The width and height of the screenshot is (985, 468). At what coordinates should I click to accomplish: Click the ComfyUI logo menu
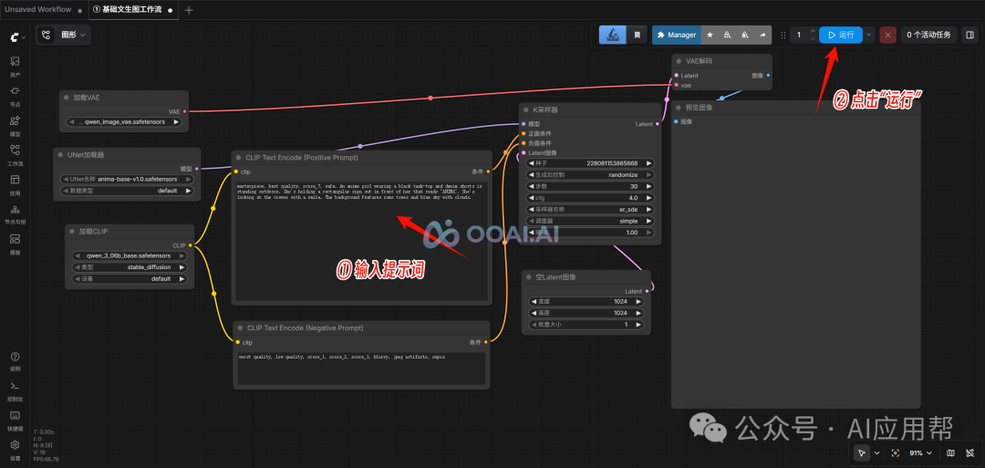pos(17,37)
